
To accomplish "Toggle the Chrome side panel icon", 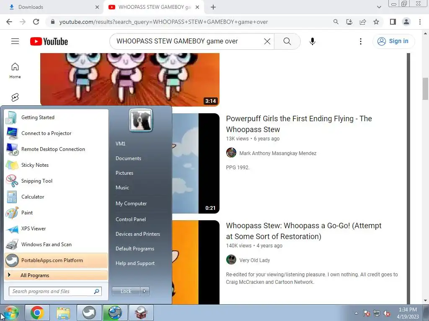I will click(x=393, y=22).
